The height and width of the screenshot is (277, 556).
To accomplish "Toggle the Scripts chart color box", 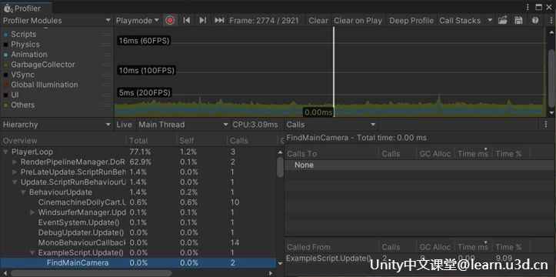I will click(5, 35).
